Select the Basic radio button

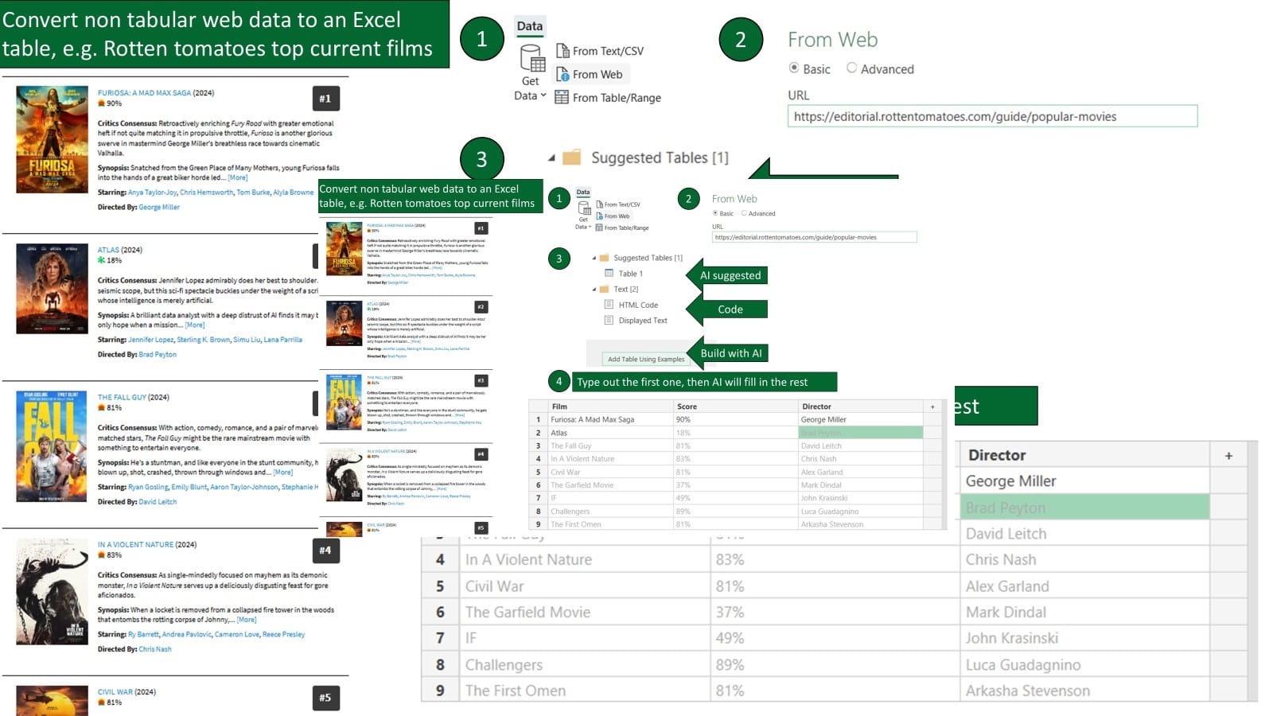[x=794, y=69]
